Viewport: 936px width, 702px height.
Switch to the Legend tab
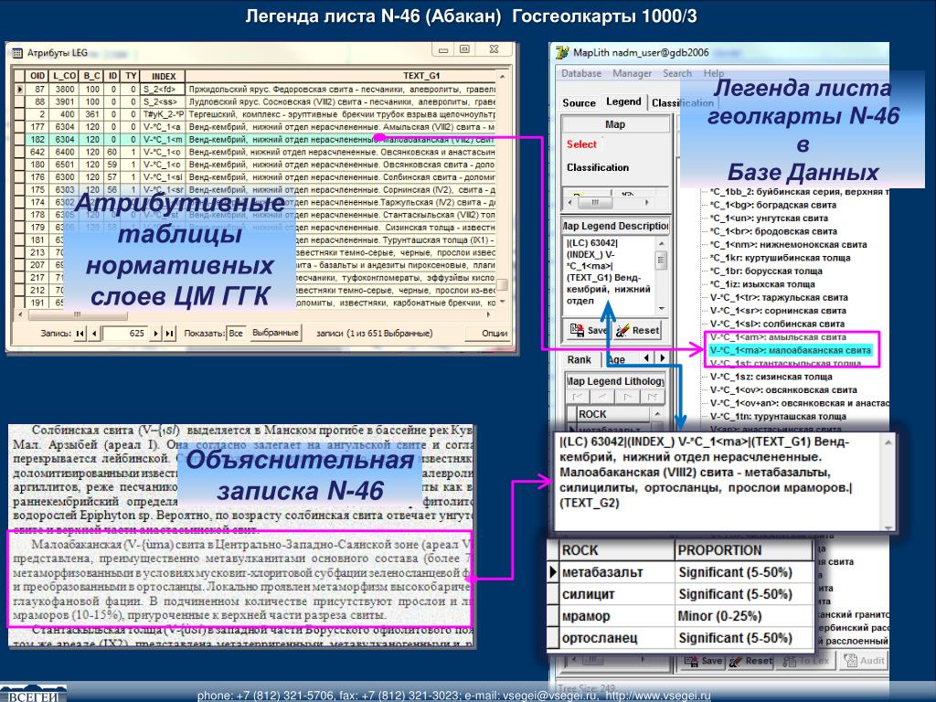(x=623, y=101)
